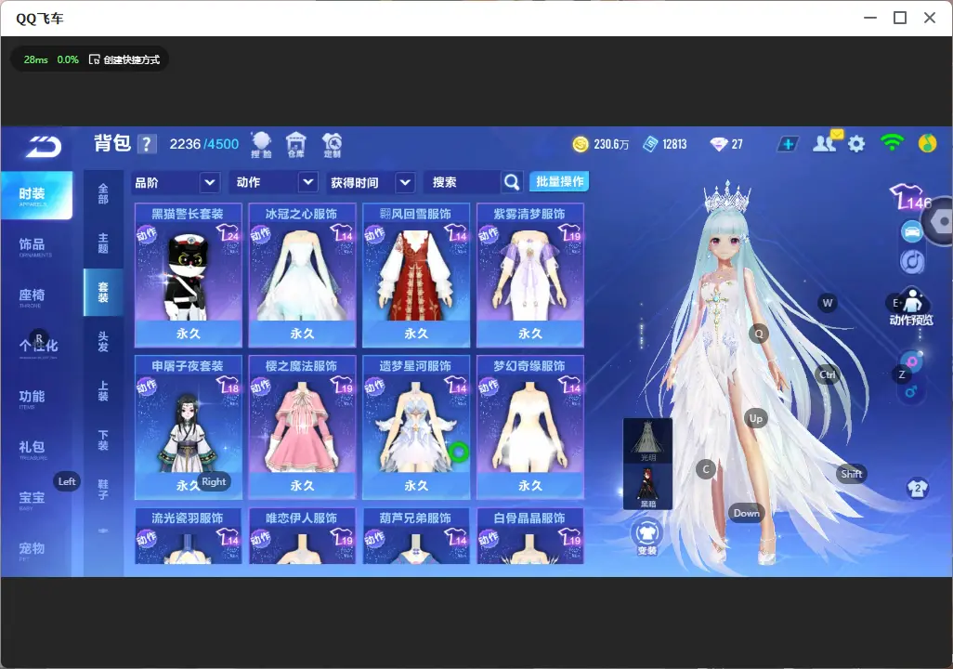The image size is (953, 669).
Task: Select the 樱之魔法服饰 outfit card
Action: pyautogui.click(x=302, y=426)
